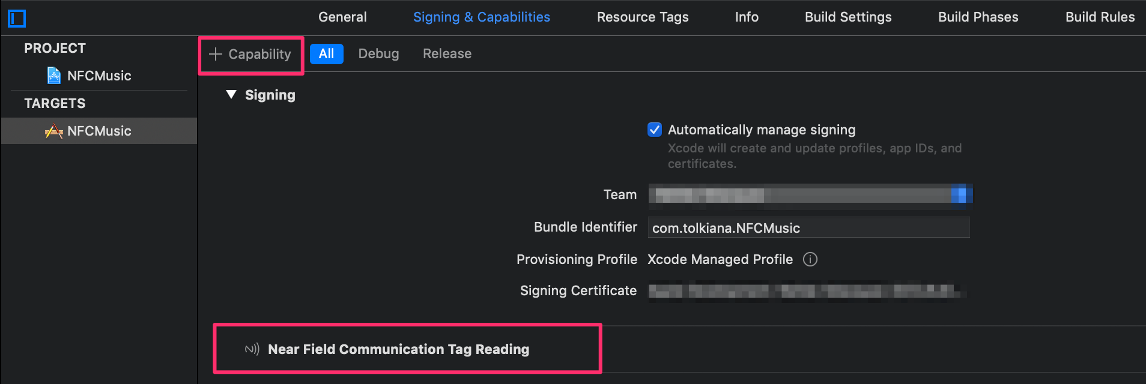1146x384 pixels.
Task: Click the NFC tag reading icon
Action: click(252, 349)
